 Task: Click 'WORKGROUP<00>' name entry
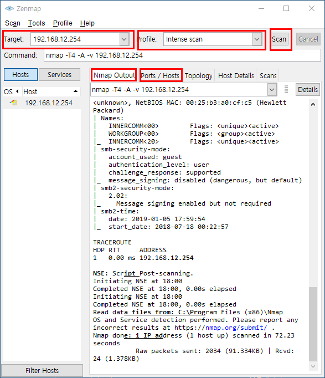(133, 134)
